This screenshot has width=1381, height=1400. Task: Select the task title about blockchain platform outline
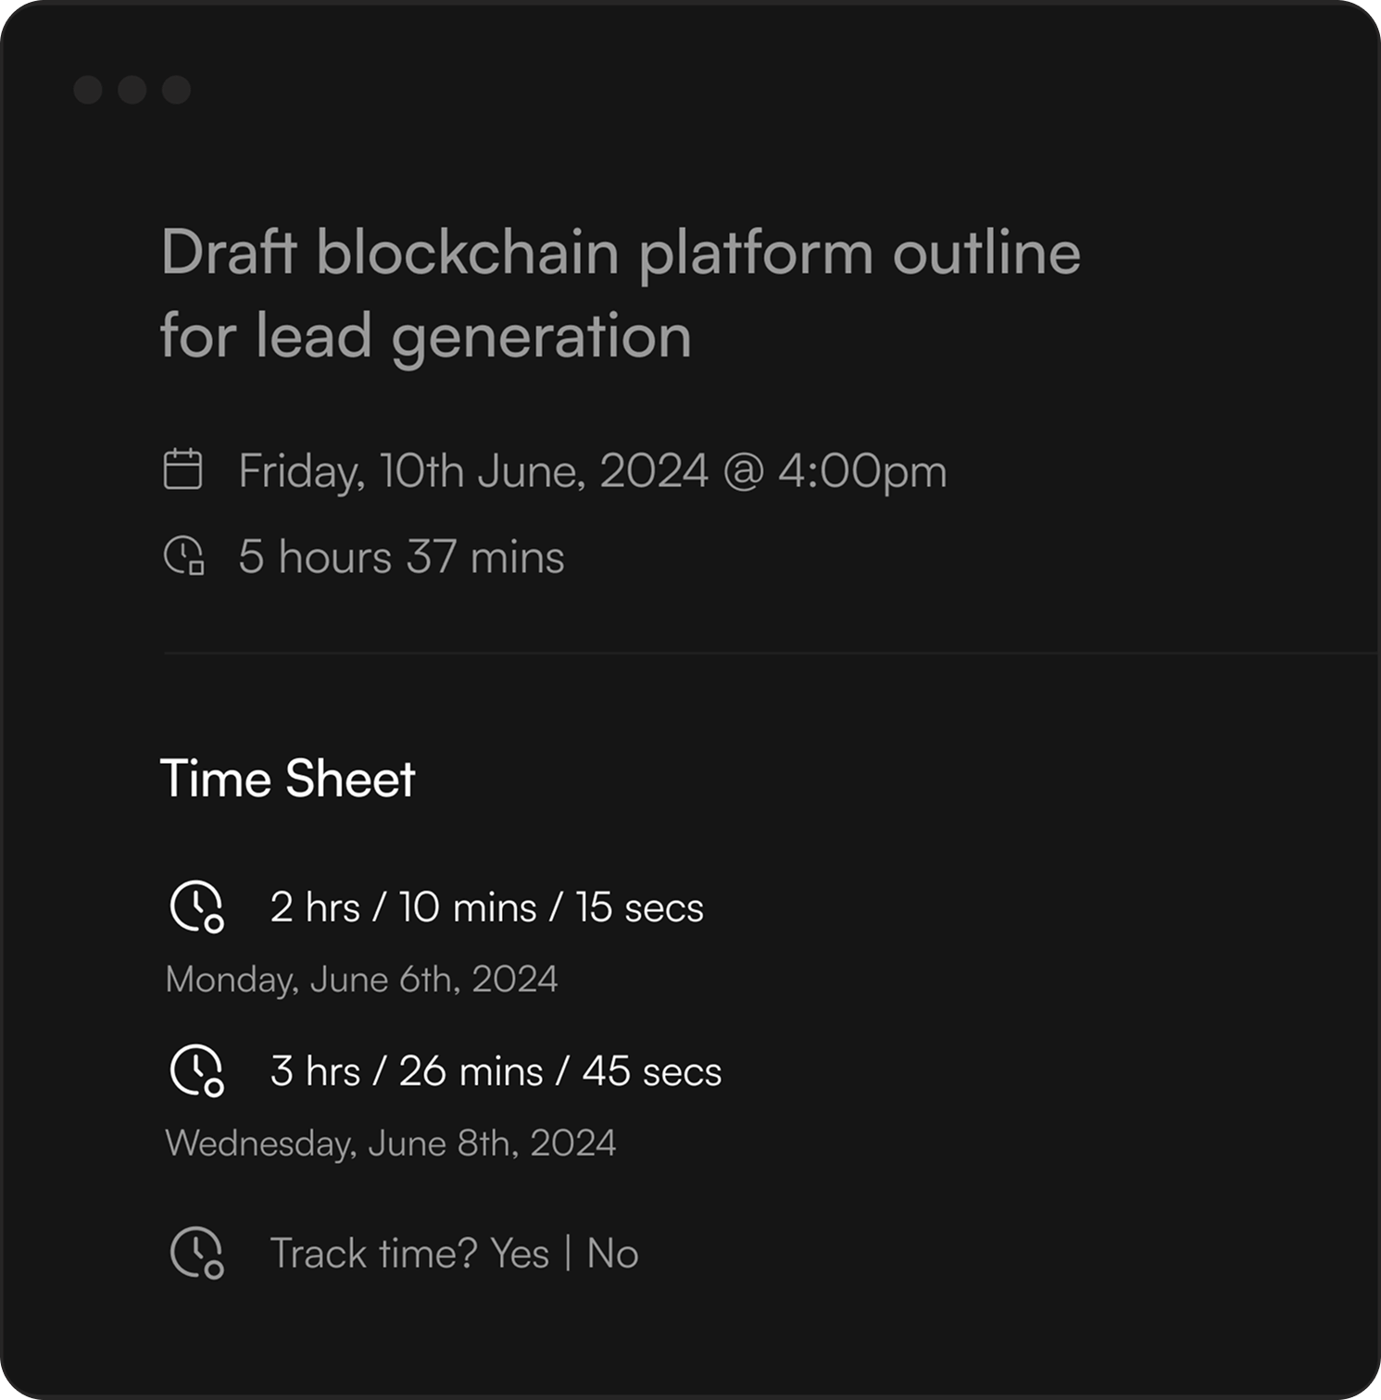tap(620, 293)
